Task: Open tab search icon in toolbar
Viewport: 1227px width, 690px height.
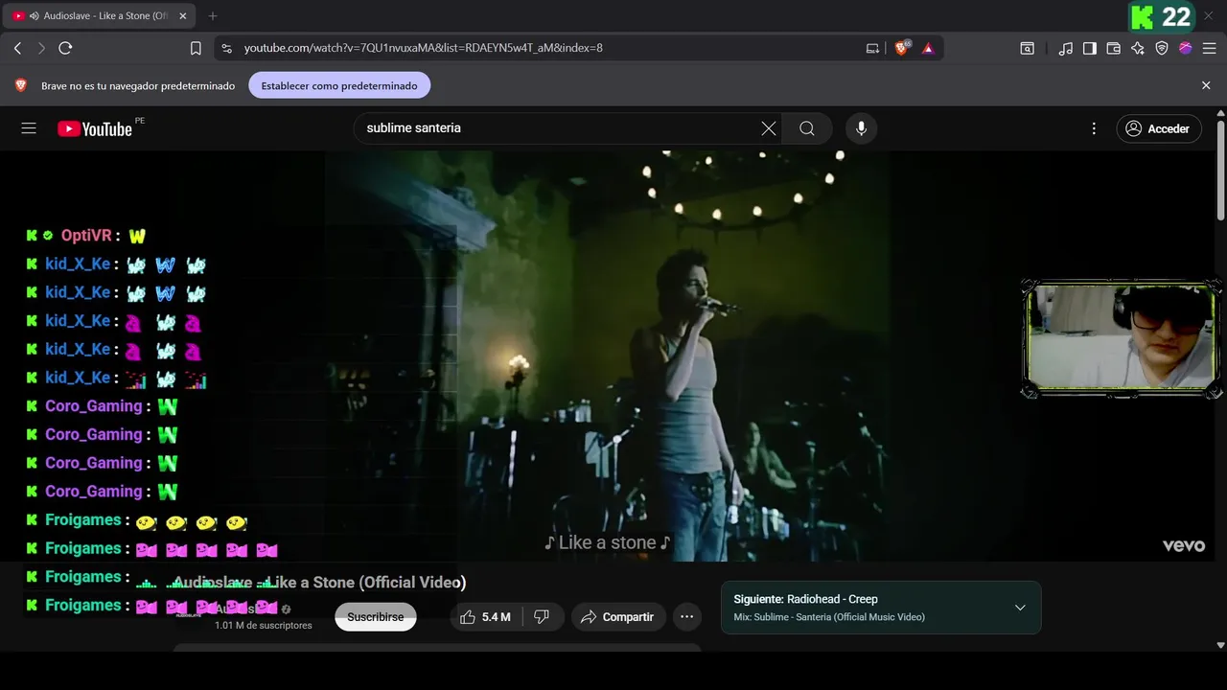Action: [1027, 48]
